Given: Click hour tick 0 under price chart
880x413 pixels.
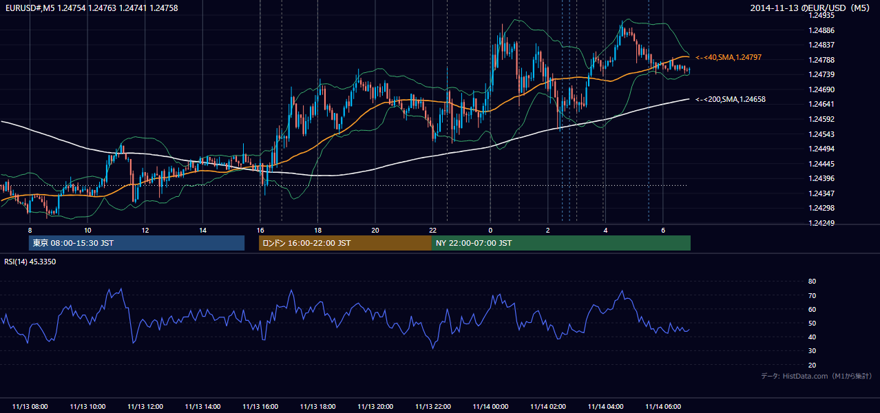Looking at the screenshot, I should point(490,230).
